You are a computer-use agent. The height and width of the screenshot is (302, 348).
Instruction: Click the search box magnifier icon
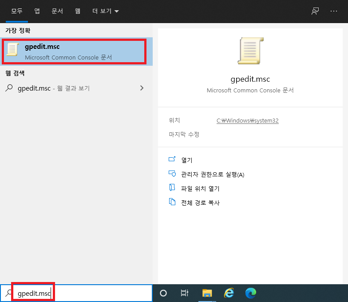8,293
